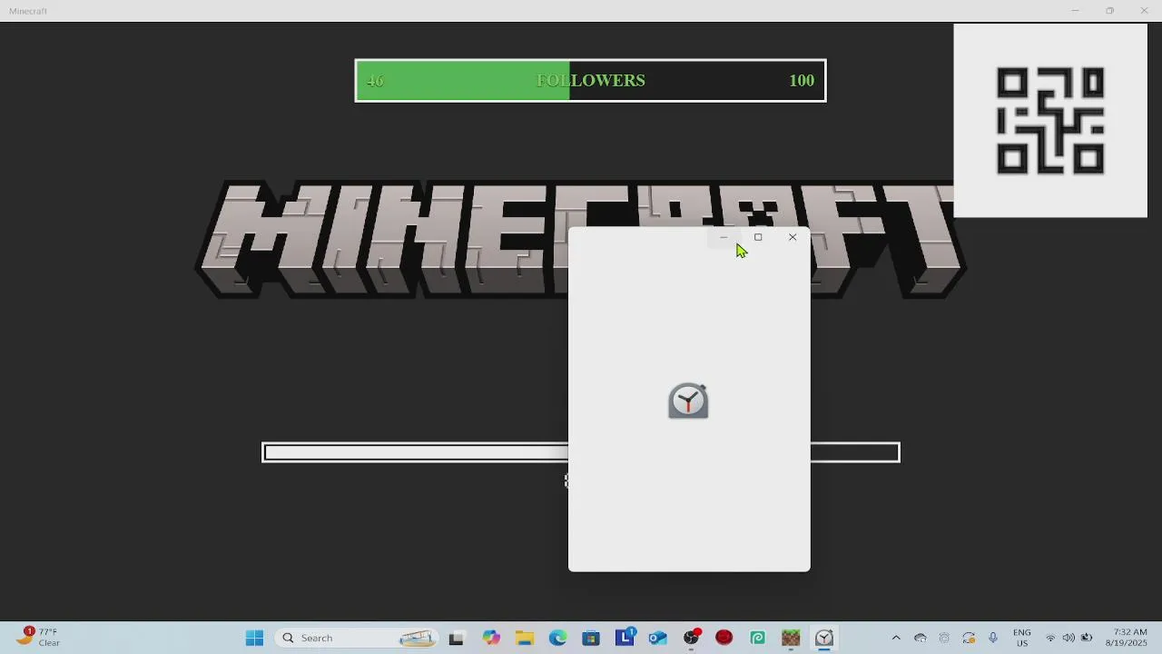
Task: Open the volume speaker tray icon
Action: point(1068,638)
